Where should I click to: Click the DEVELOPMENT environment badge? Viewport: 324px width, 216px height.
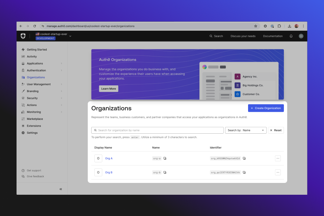(x=46, y=38)
